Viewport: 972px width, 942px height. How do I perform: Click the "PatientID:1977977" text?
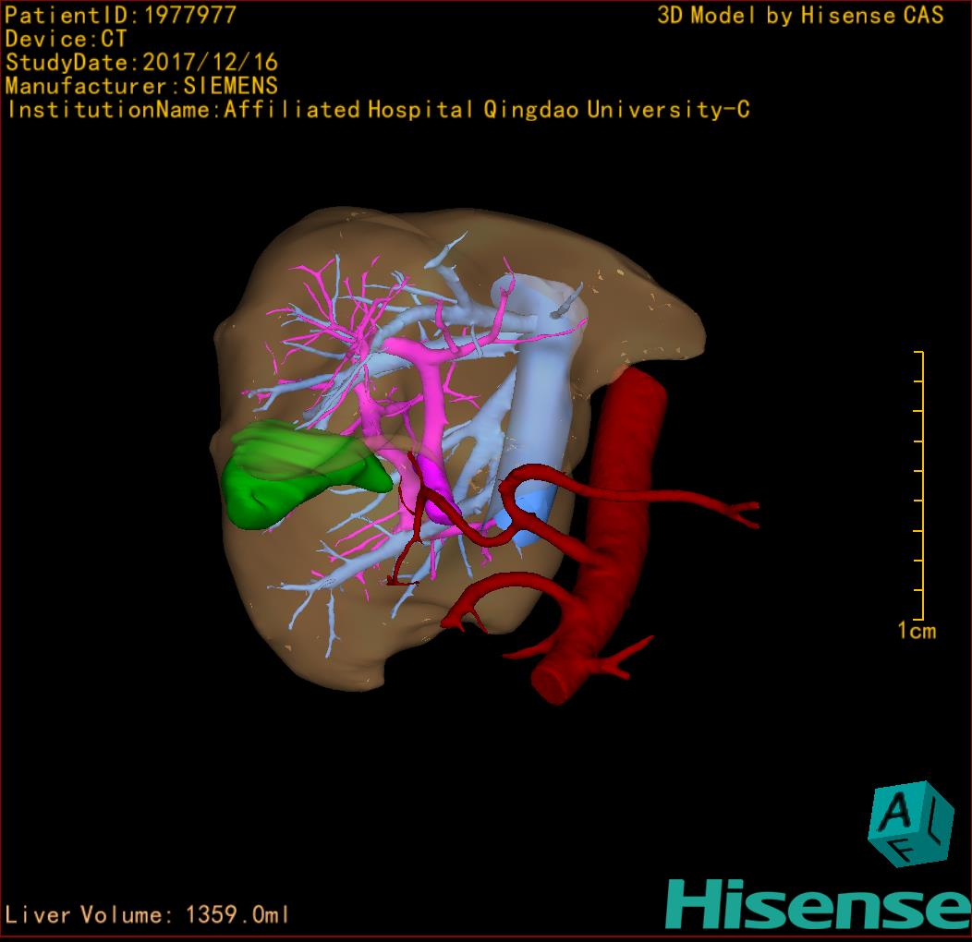pyautogui.click(x=120, y=15)
